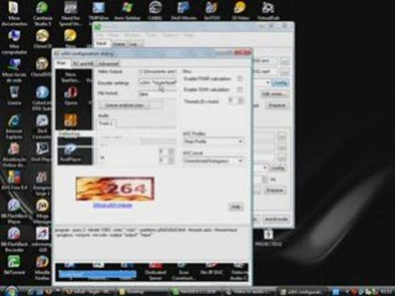Image resolution: width=395 pixels, height=296 pixels.
Task: Open the VirtualDub desktop icon
Action: 268,11
